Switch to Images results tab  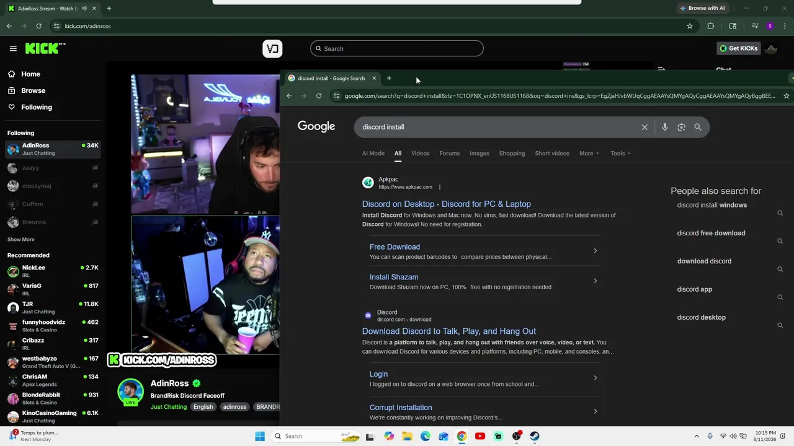[479, 153]
